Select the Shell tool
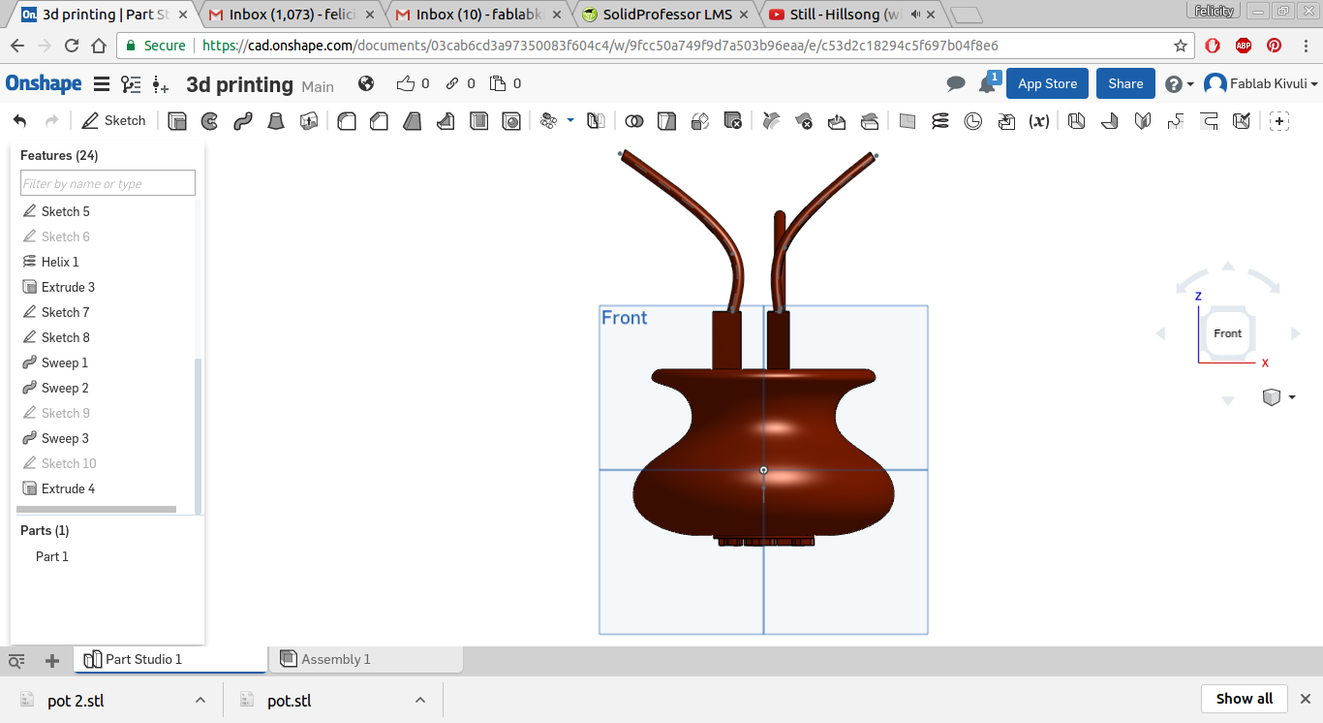This screenshot has width=1323, height=723. pos(478,121)
